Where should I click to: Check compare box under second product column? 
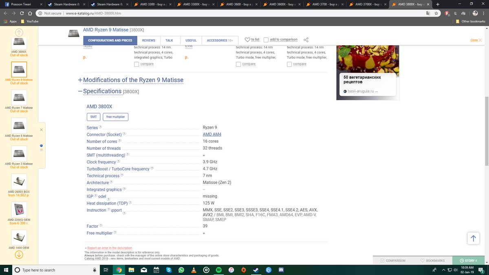(238, 64)
